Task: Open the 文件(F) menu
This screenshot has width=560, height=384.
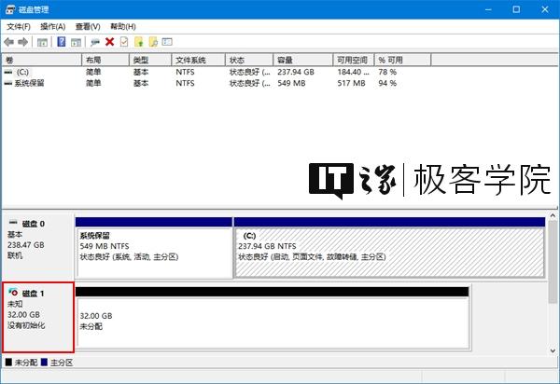Action: point(19,26)
